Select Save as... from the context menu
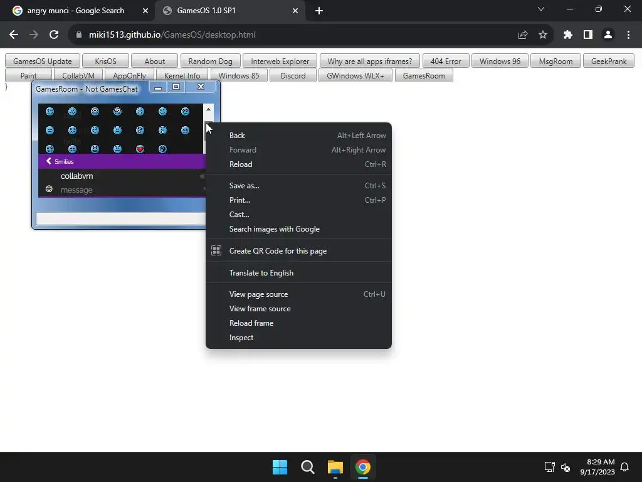Viewport: 642px width, 482px height. pyautogui.click(x=298, y=186)
